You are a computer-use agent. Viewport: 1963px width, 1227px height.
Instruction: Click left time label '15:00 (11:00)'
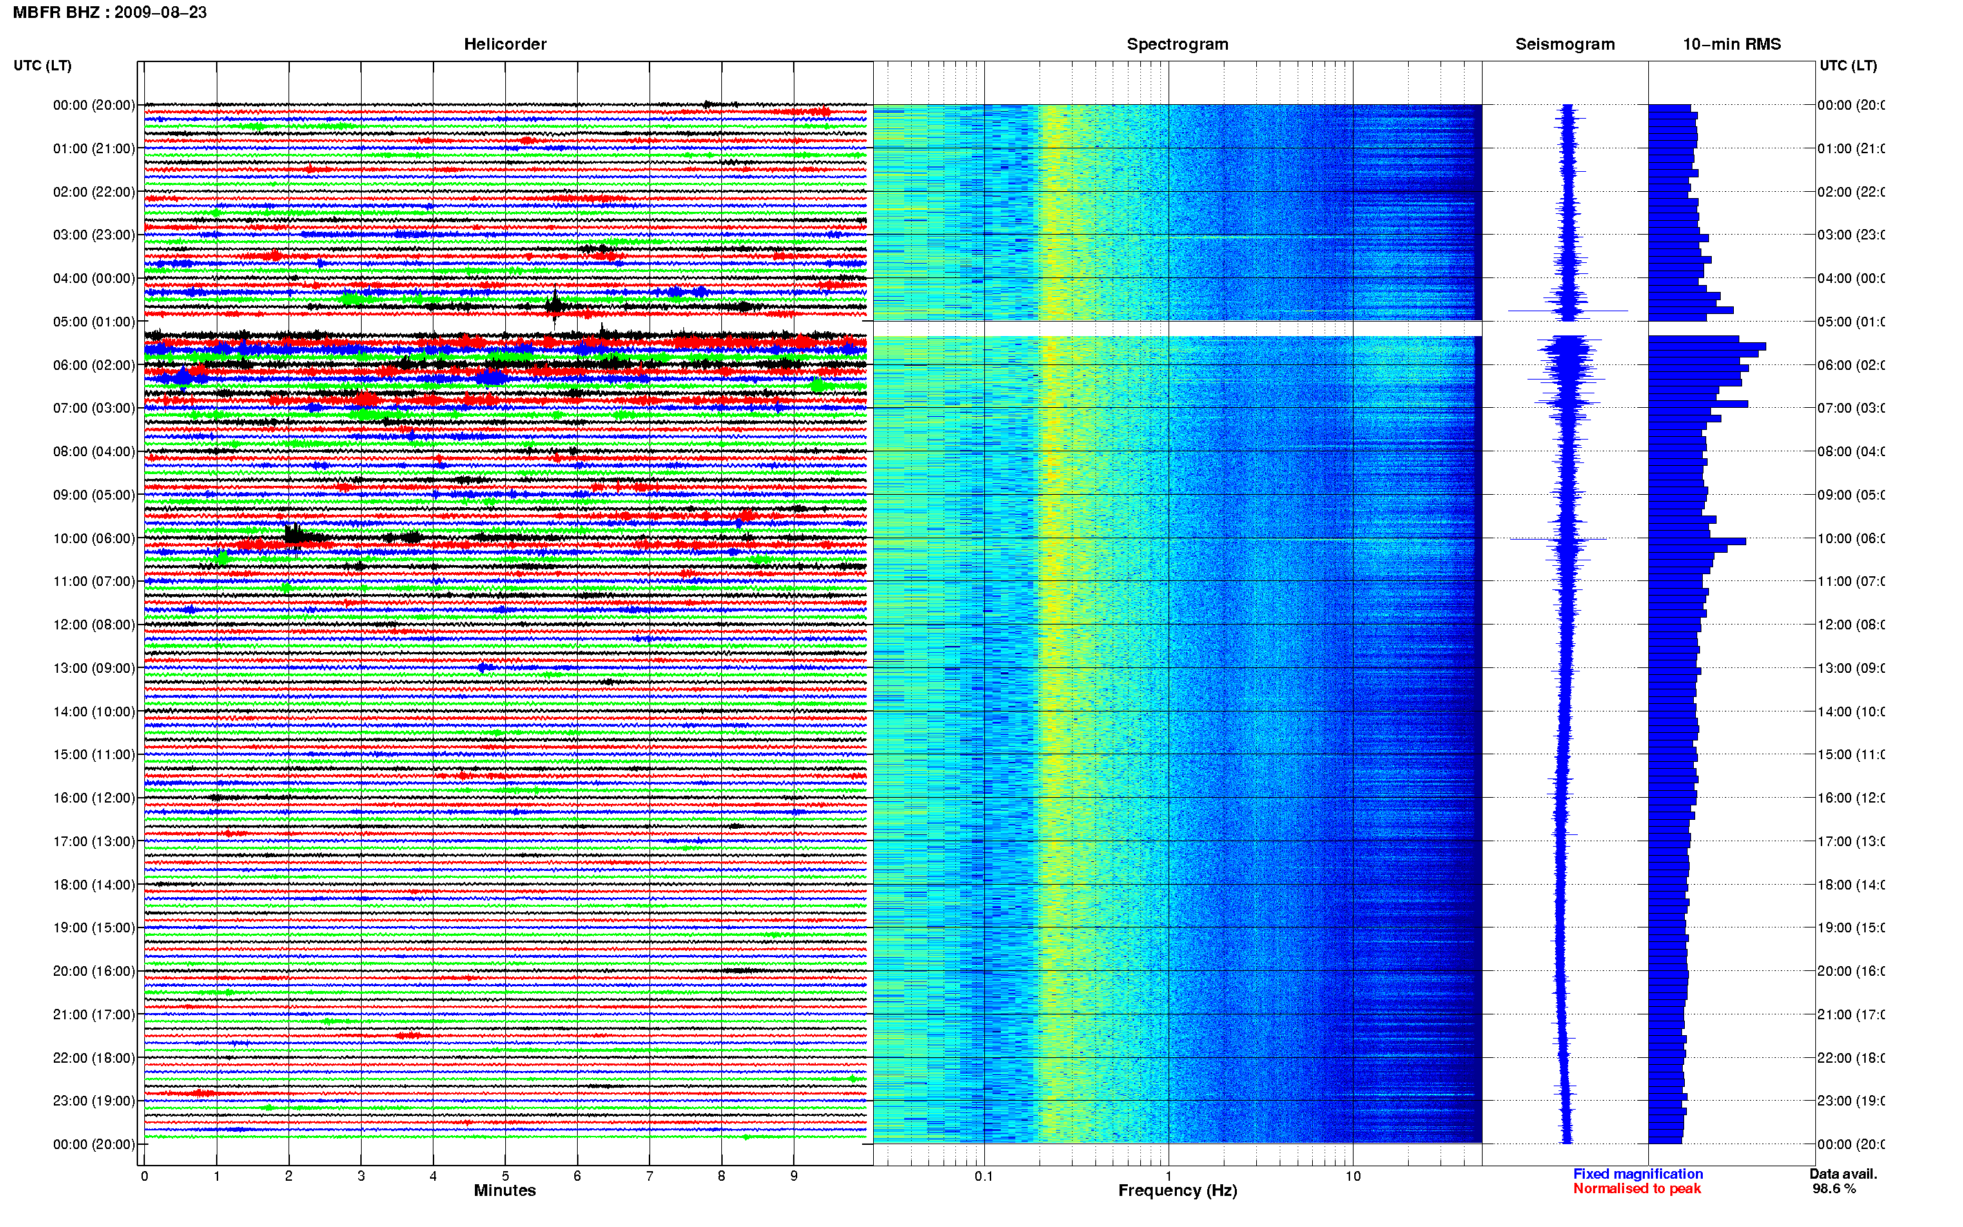[94, 754]
